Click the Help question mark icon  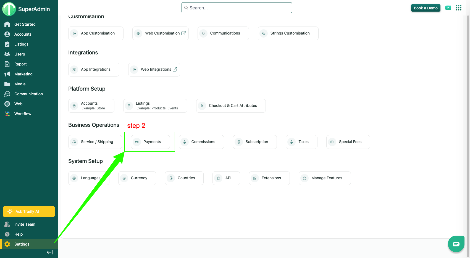(x=7, y=234)
